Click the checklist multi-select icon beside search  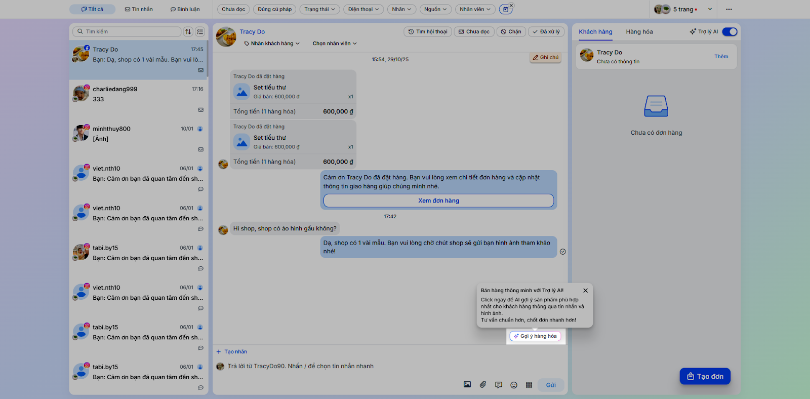coord(200,31)
